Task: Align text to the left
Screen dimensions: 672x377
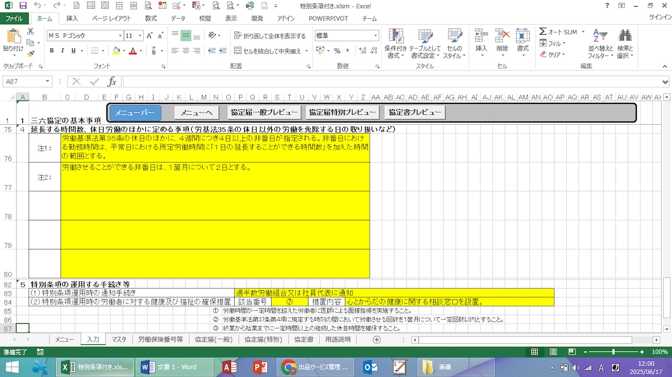Action: pos(175,51)
